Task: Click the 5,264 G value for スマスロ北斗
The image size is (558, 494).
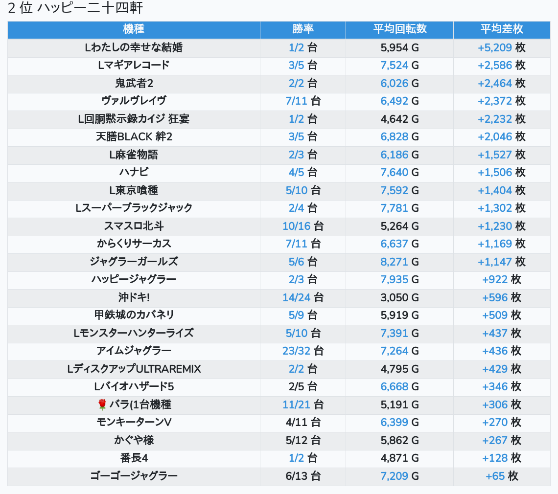Action: (399, 226)
